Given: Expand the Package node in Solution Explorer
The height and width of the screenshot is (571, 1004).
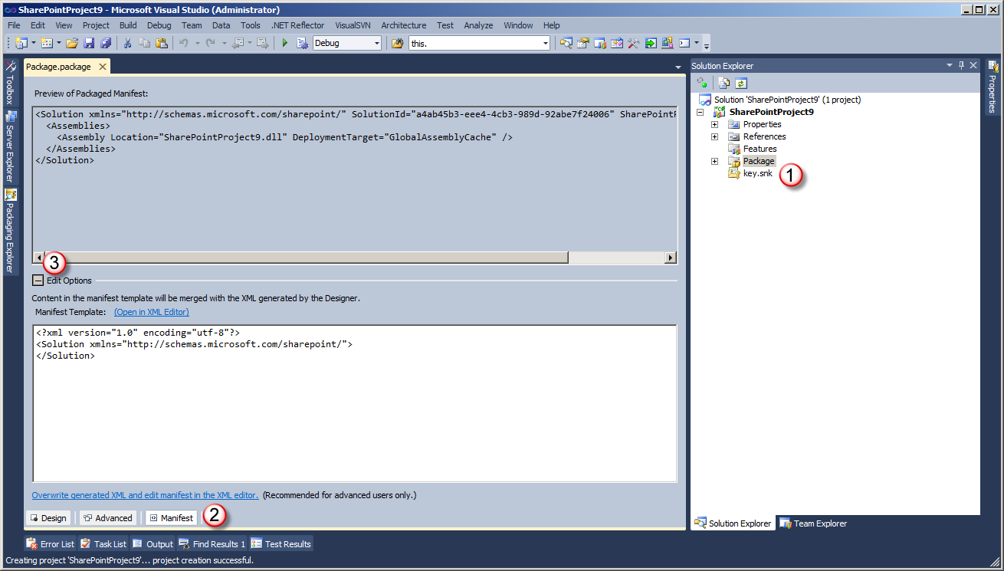Looking at the screenshot, I should coord(714,161).
